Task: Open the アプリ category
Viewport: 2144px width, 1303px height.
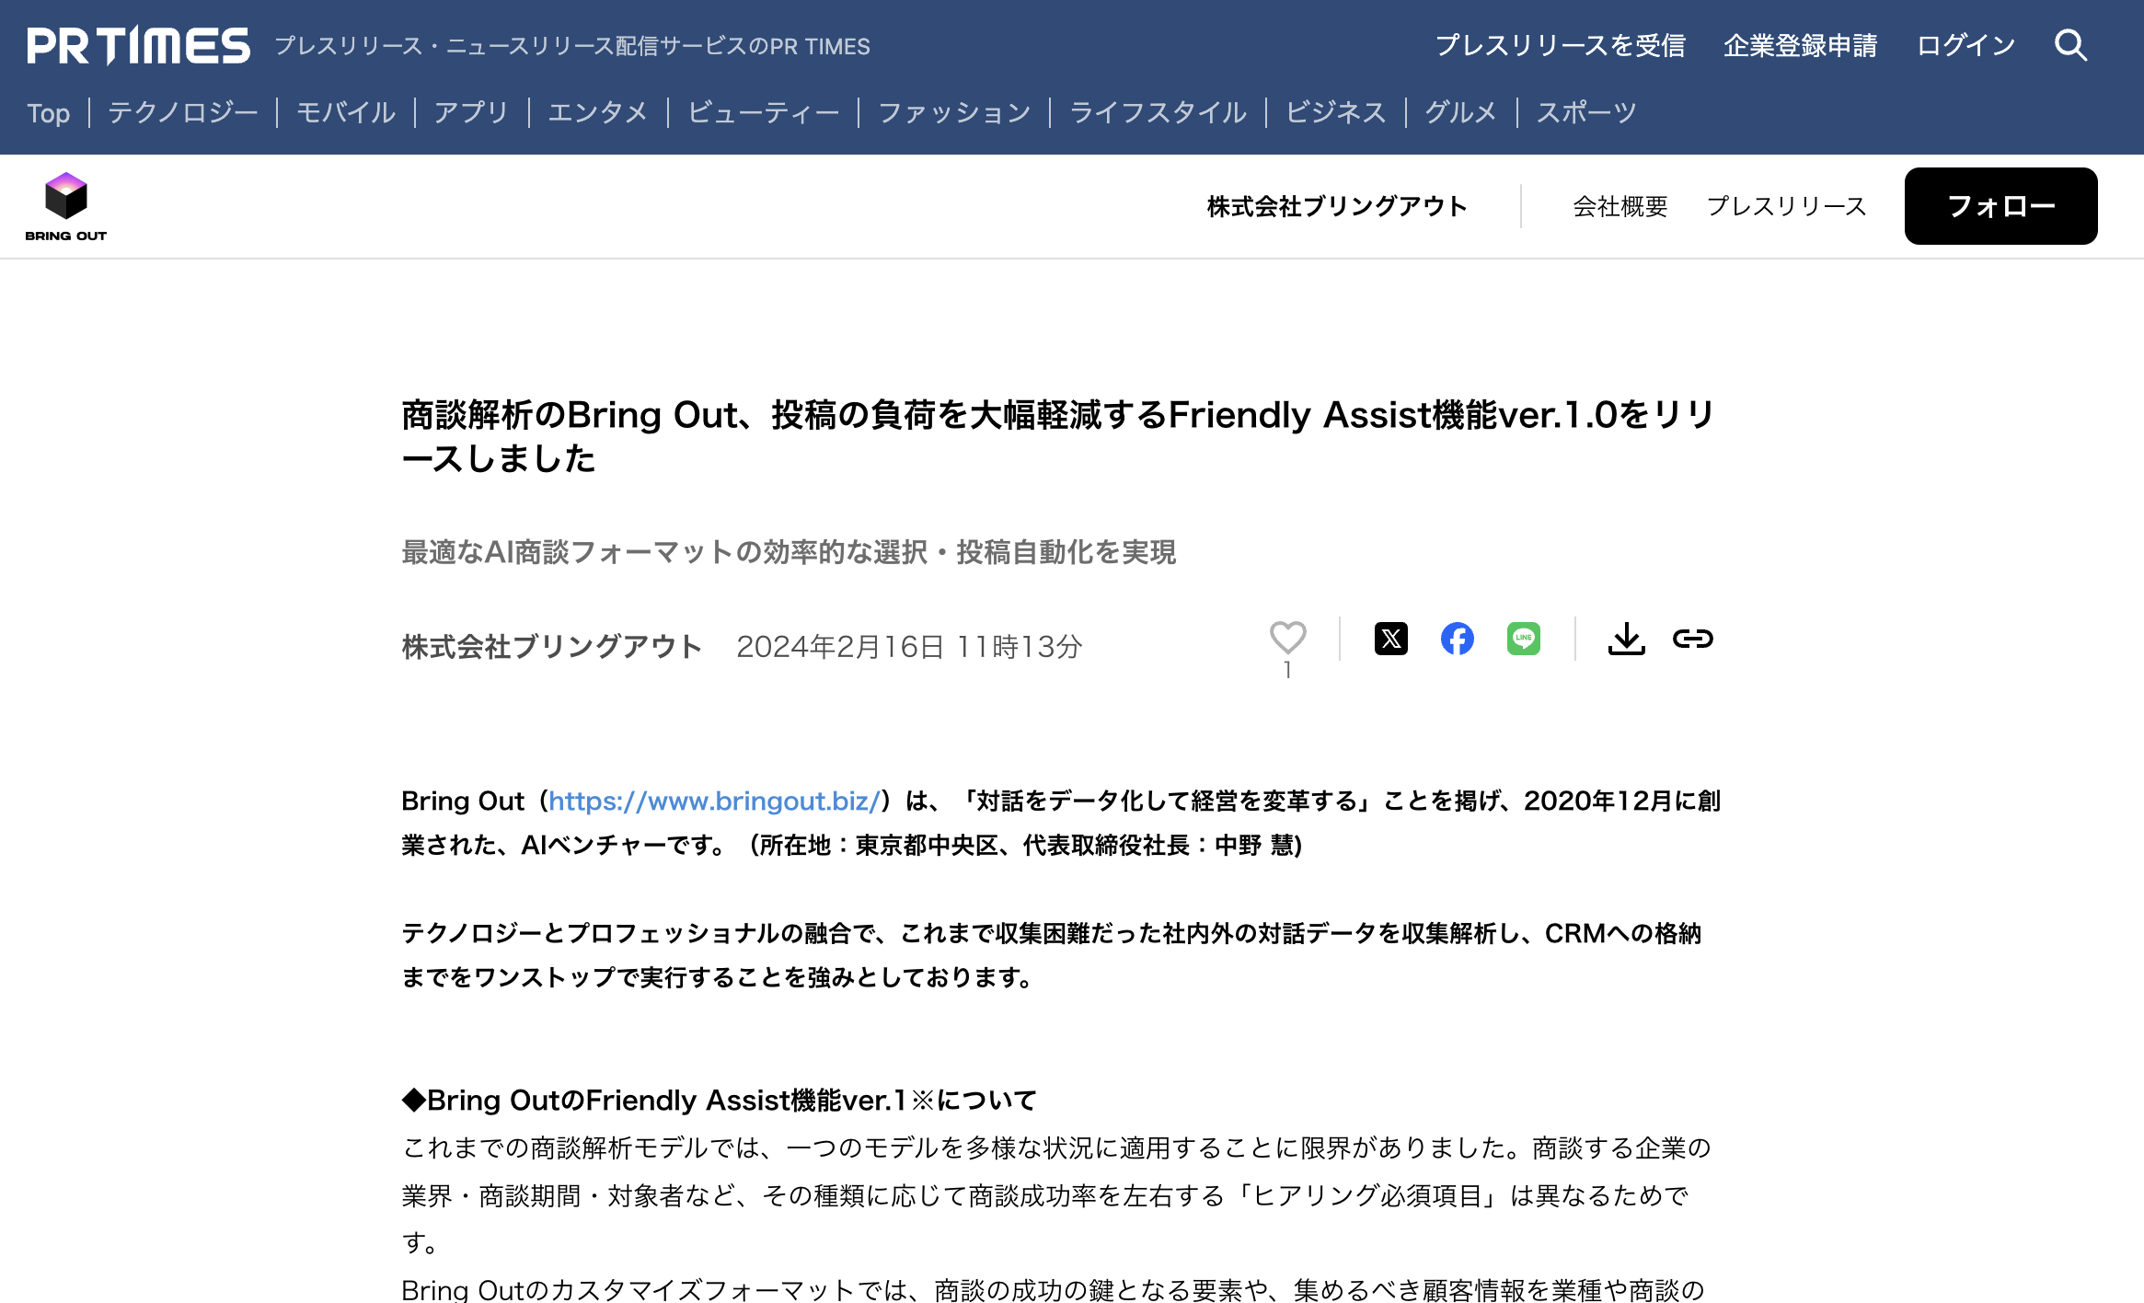Action: click(x=471, y=113)
